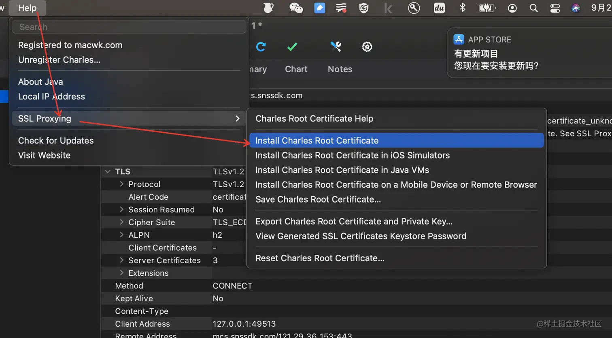Open the App Store update notification

point(529,53)
